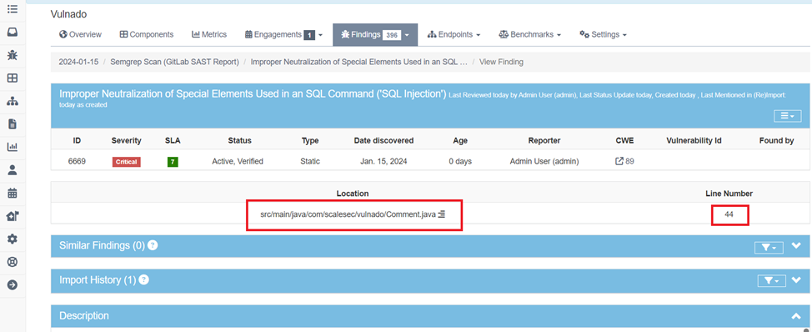Click line number value 44

click(x=729, y=214)
